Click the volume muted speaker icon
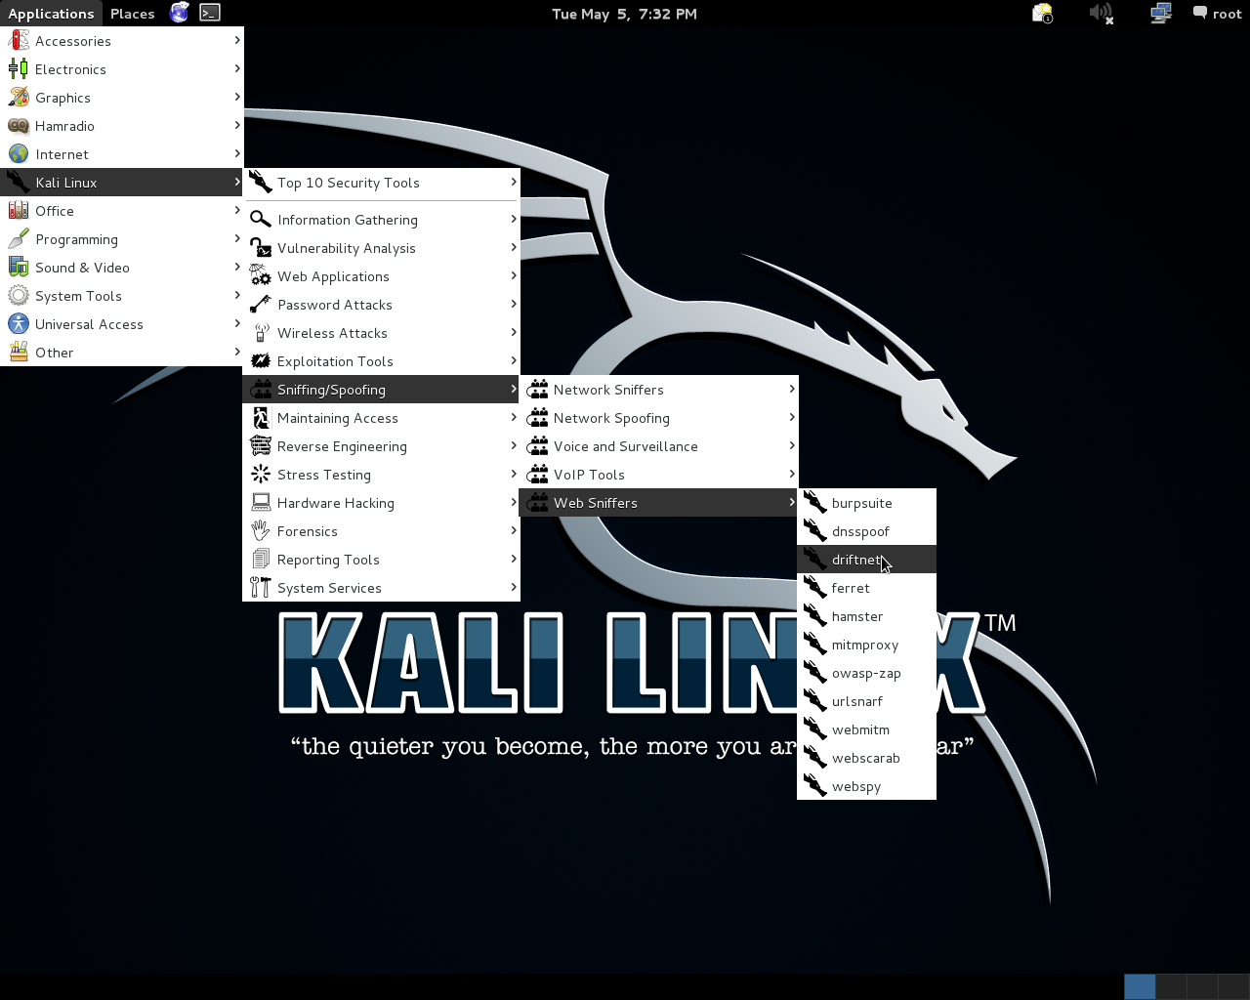The height and width of the screenshot is (1000, 1250). click(1102, 13)
